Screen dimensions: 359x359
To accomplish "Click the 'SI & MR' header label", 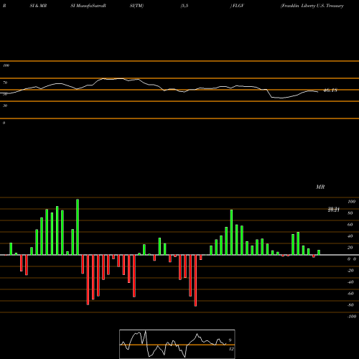I will coord(38,6).
